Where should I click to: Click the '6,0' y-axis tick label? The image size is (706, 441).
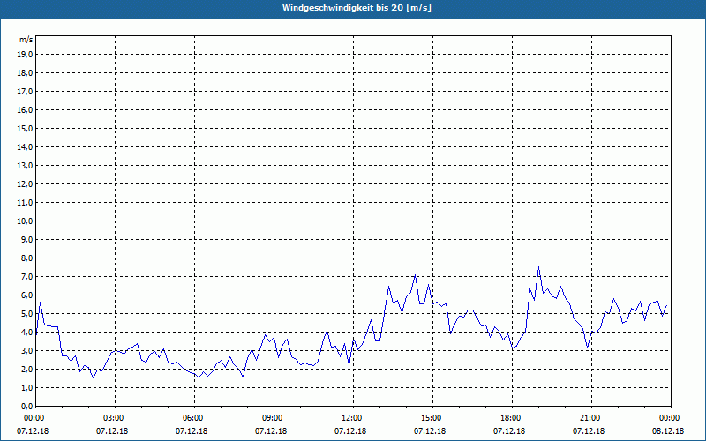pos(26,295)
